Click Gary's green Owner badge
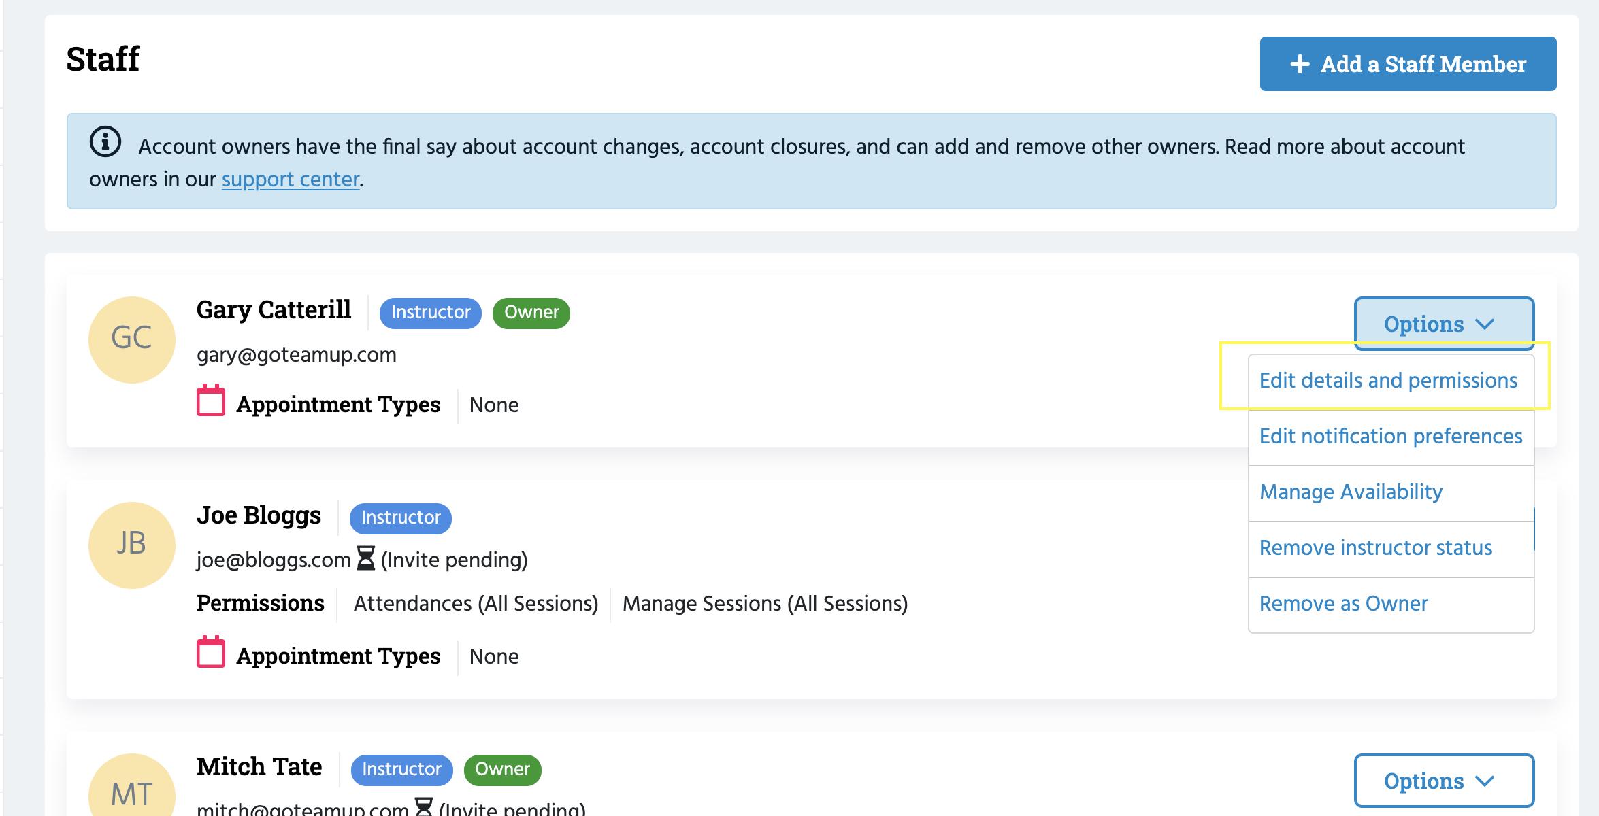This screenshot has width=1599, height=816. (x=531, y=313)
